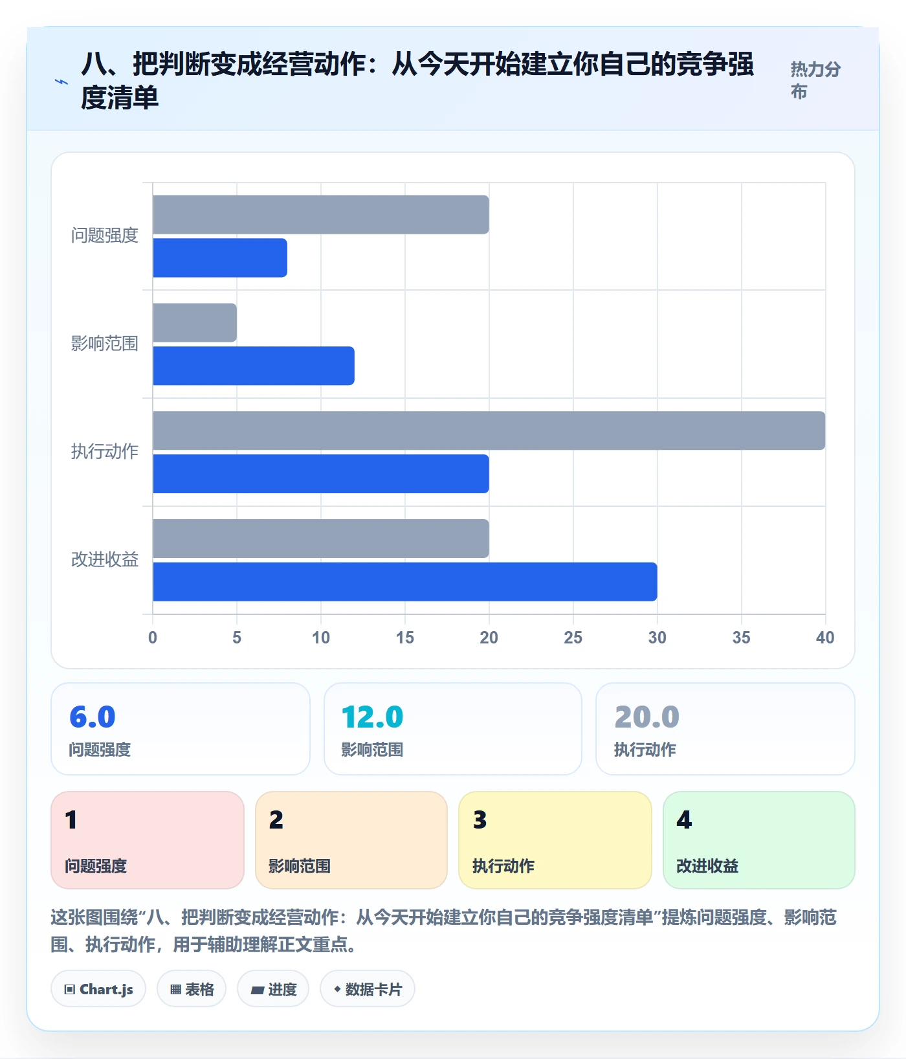The width and height of the screenshot is (906, 1059).
Task: Click the pink card numbered 1 问题强度
Action: click(148, 840)
